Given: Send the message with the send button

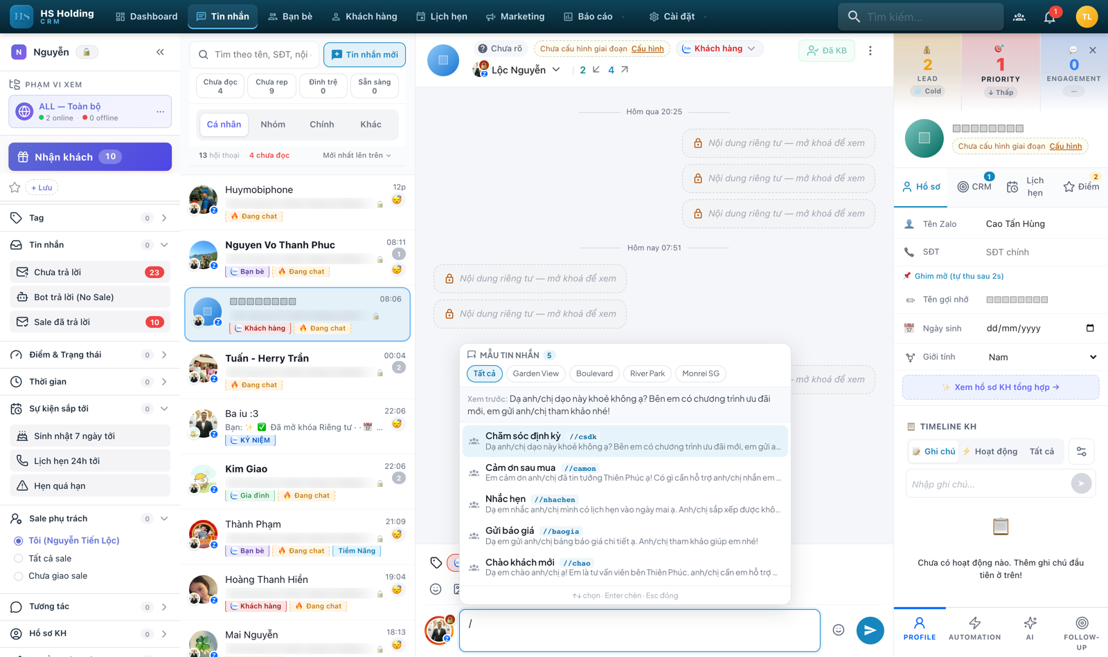Looking at the screenshot, I should [x=870, y=630].
